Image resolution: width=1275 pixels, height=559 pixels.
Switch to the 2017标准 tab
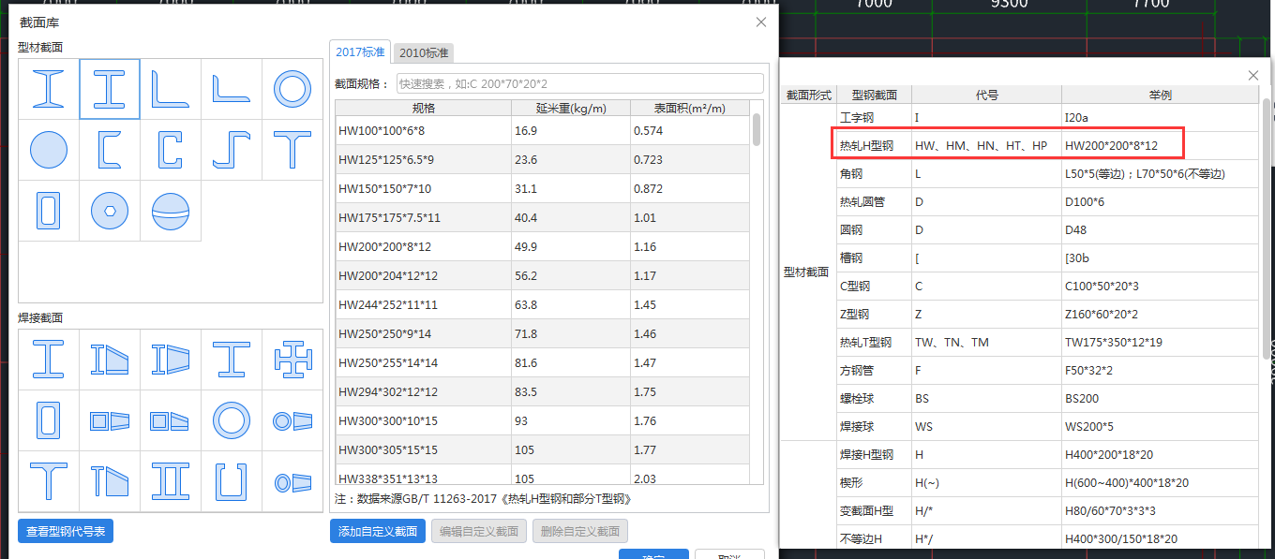pos(360,51)
